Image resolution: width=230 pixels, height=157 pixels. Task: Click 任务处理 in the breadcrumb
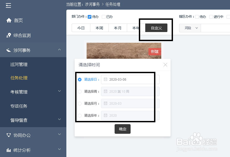[113, 5]
